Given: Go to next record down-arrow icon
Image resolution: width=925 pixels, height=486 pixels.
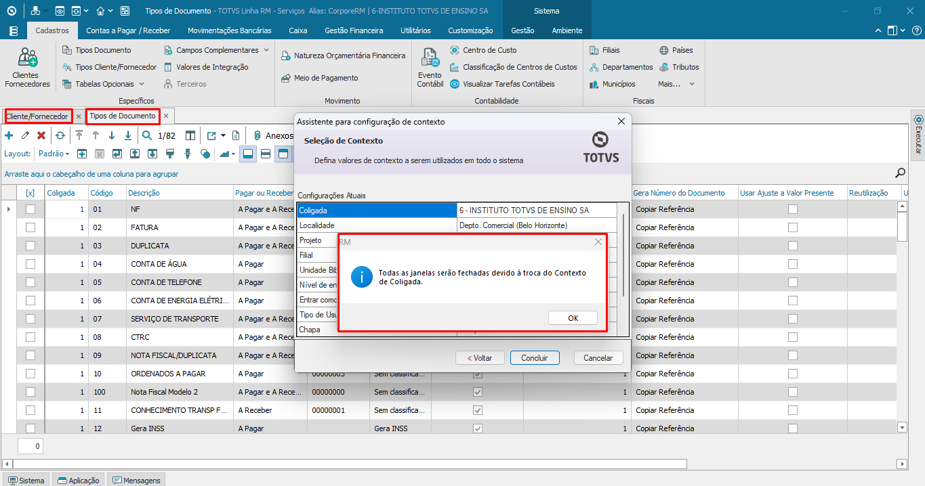Looking at the screenshot, I should coord(112,135).
